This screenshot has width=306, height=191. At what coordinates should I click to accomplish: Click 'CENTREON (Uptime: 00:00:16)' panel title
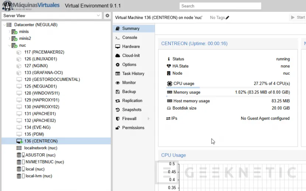click(x=195, y=43)
